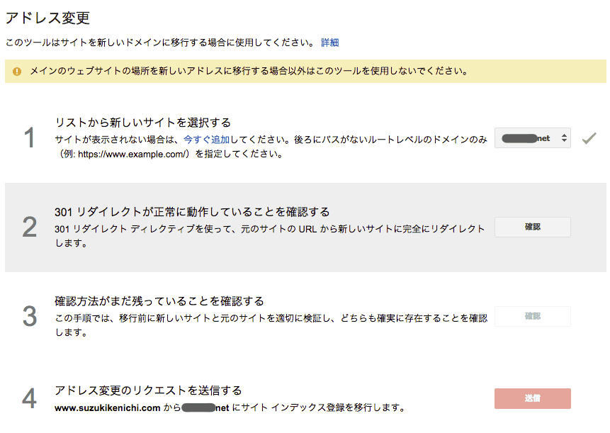The image size is (610, 433).
Task: Click the 301 リダイレクト step heading
Action: coord(192,212)
